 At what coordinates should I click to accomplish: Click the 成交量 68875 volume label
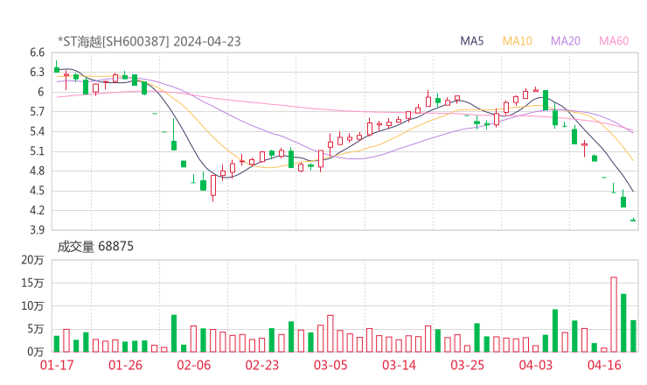point(95,247)
